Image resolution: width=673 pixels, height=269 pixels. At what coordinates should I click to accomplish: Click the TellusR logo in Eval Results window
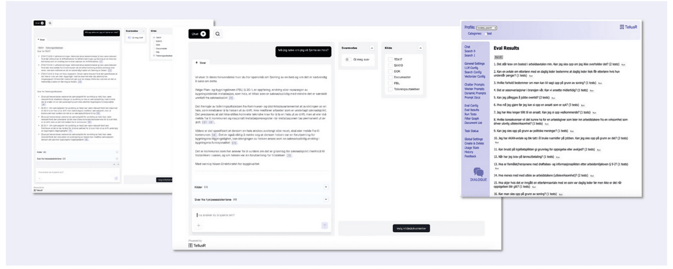pyautogui.click(x=628, y=27)
